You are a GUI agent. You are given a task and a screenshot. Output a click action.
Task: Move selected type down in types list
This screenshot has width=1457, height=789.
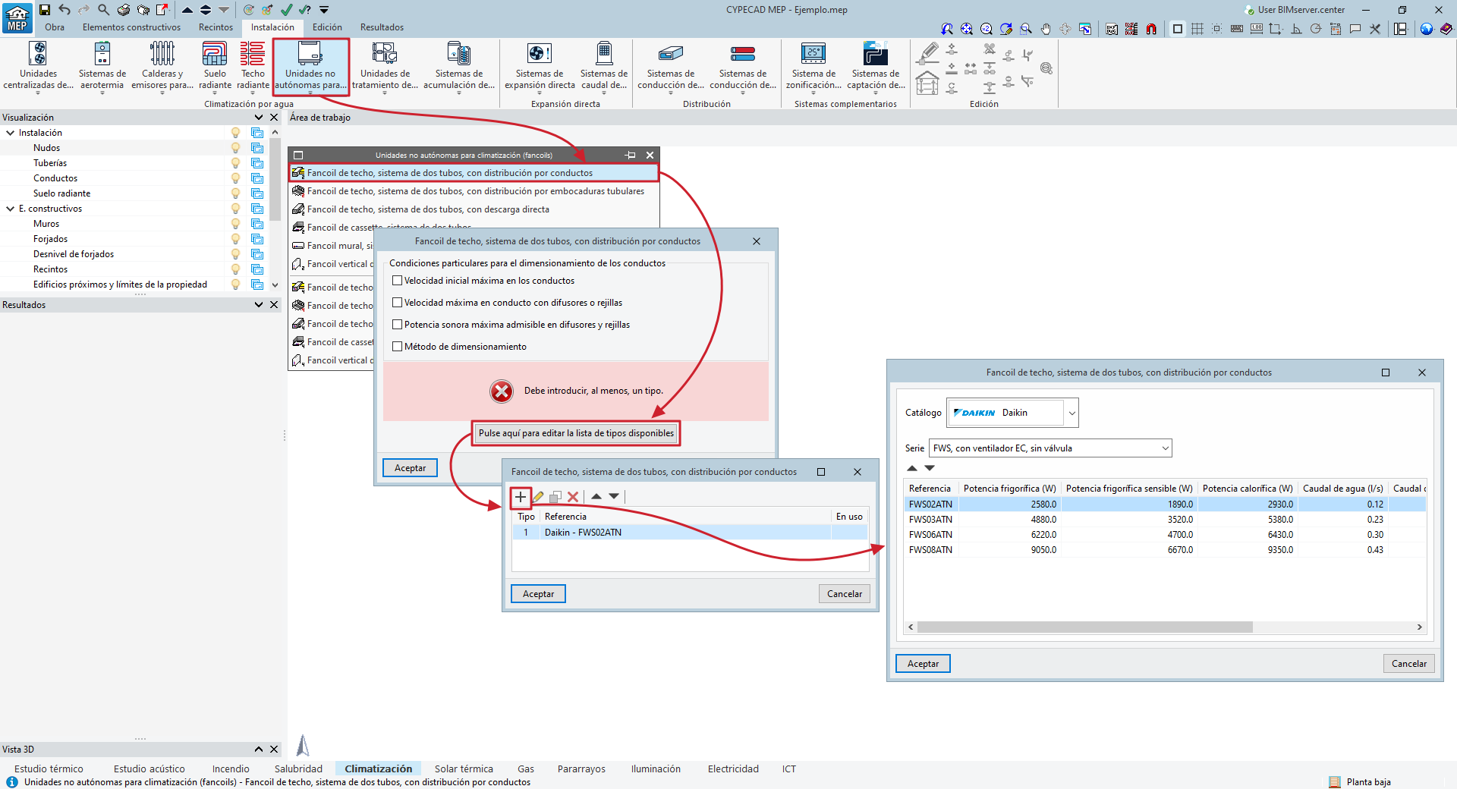(614, 497)
